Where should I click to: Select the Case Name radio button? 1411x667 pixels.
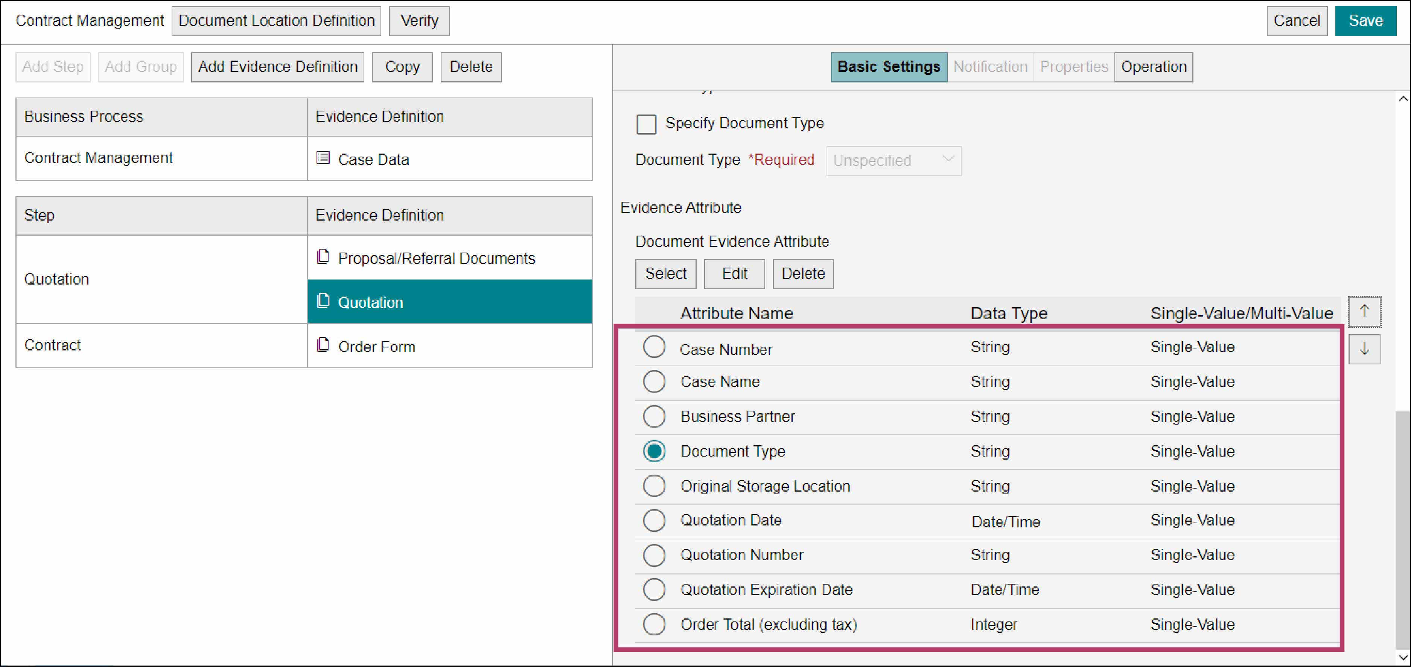(x=654, y=382)
